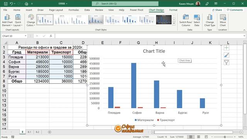Open Chart Styles brush button

[227, 55]
